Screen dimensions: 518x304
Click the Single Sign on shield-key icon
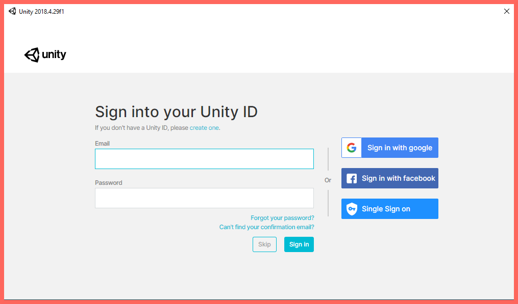tap(351, 209)
